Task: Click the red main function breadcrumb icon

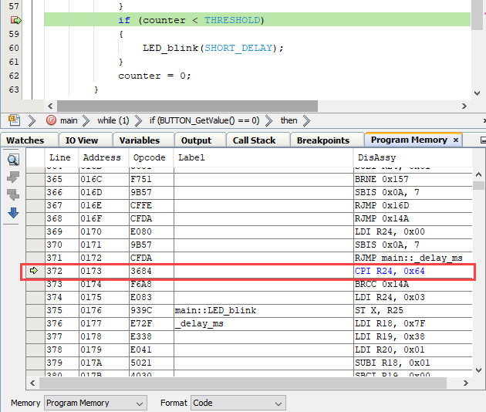Action: coord(51,120)
